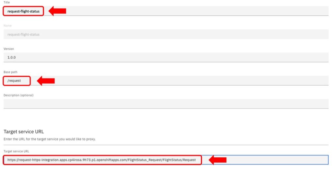
Task: Click the Title input field
Action: click(x=166, y=11)
